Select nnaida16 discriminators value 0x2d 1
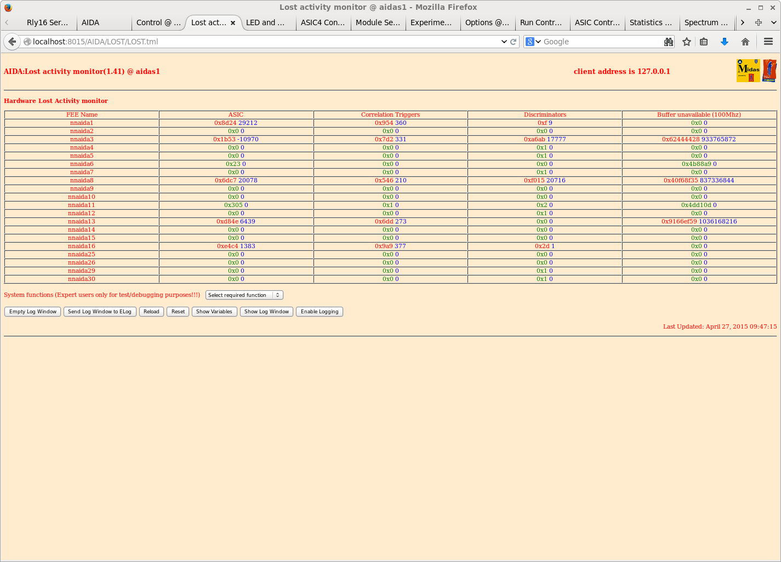781x562 pixels. pos(545,246)
